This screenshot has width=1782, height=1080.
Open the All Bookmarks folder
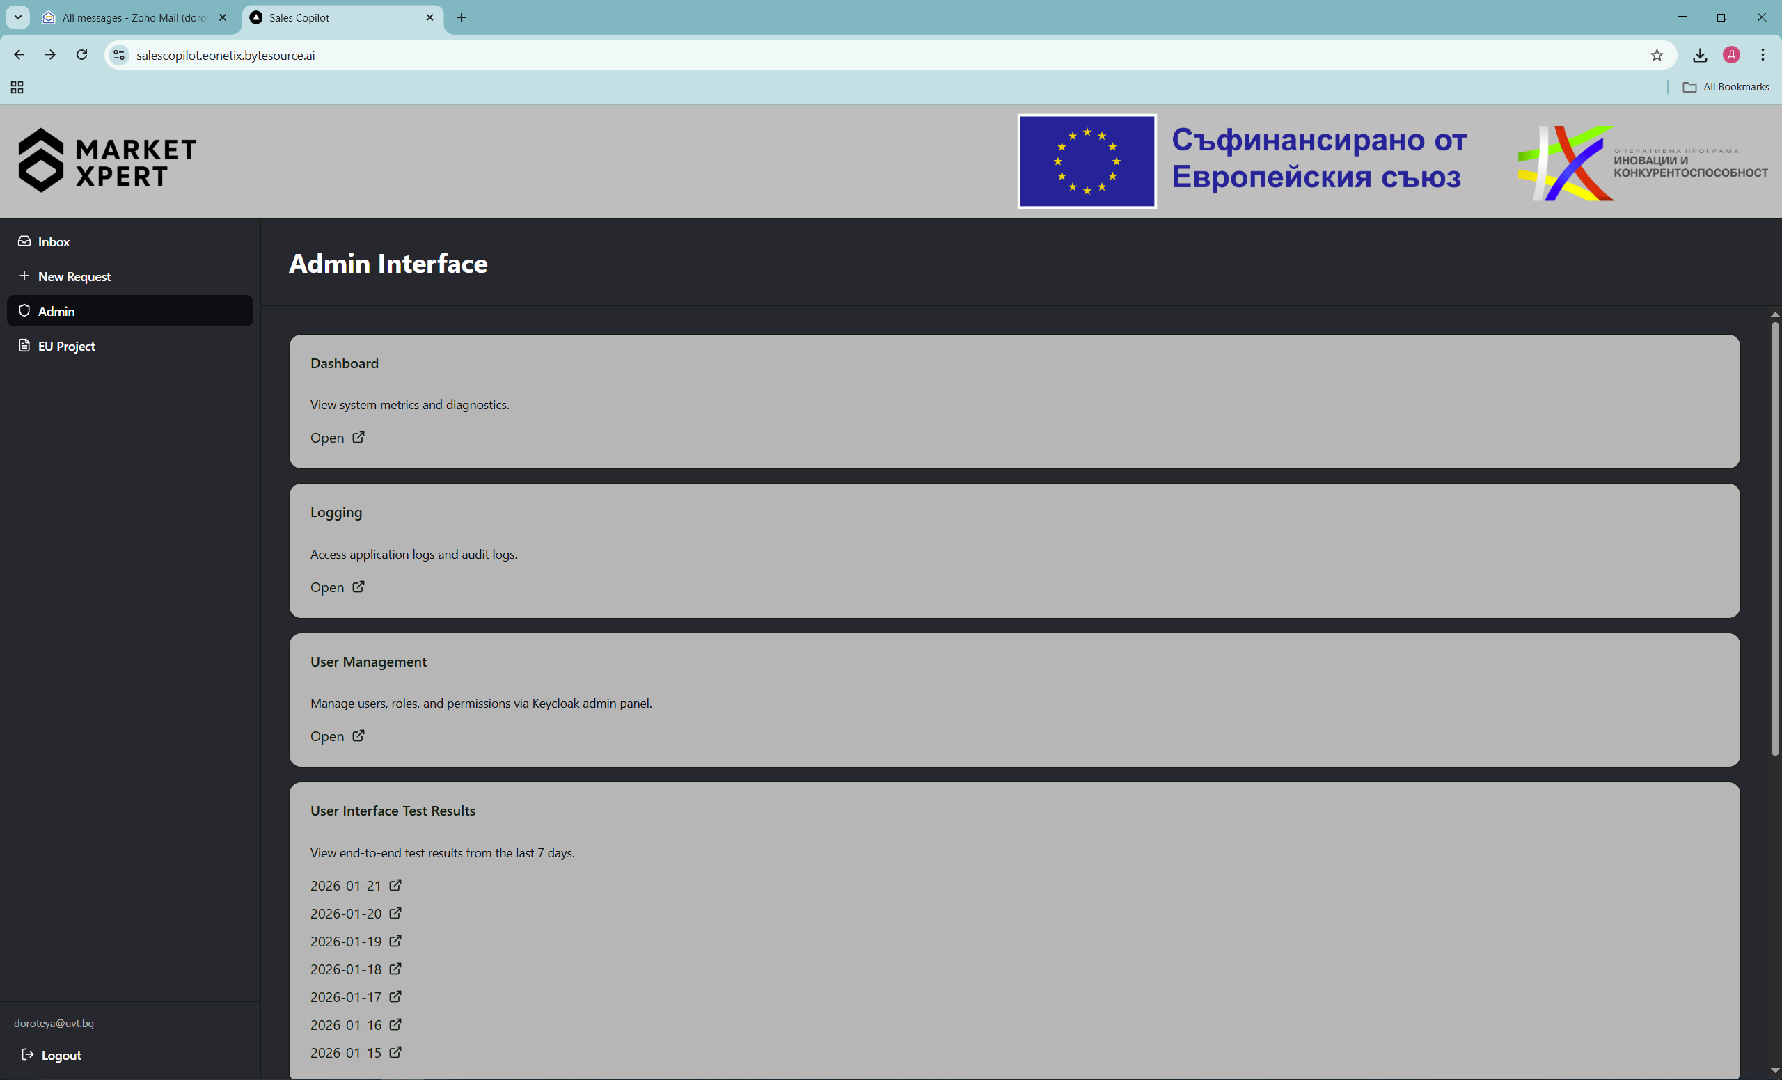pyautogui.click(x=1726, y=87)
